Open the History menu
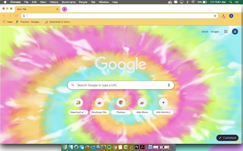Viewport: 243px width, 151px height. pyautogui.click(x=54, y=2)
